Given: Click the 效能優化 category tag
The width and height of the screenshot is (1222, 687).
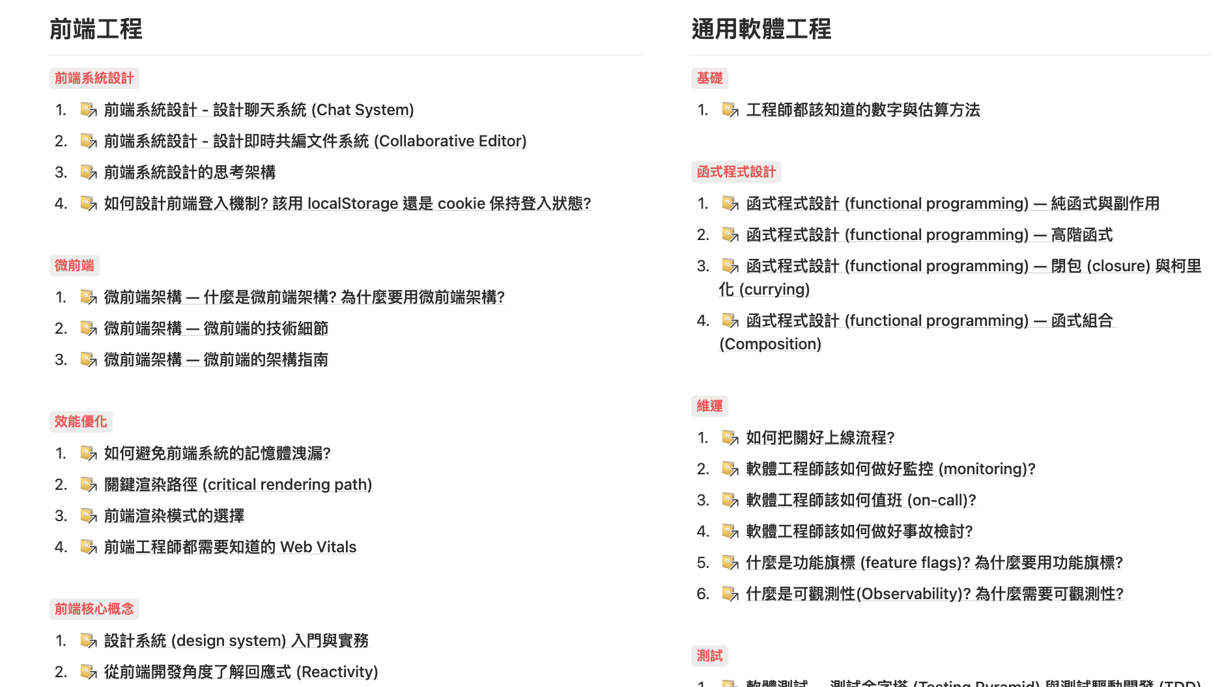Looking at the screenshot, I should click(81, 422).
